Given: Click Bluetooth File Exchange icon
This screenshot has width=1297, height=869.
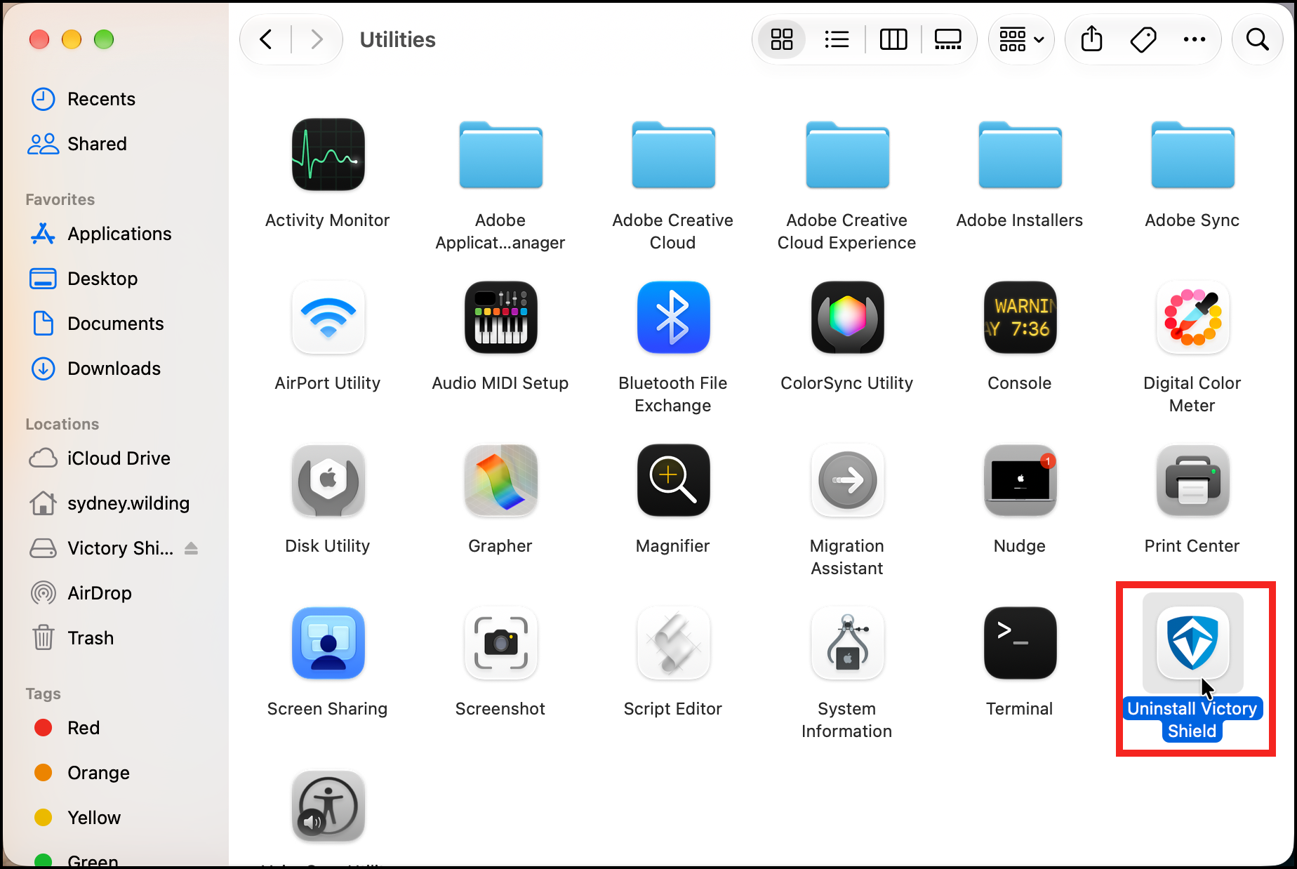Looking at the screenshot, I should pyautogui.click(x=673, y=317).
